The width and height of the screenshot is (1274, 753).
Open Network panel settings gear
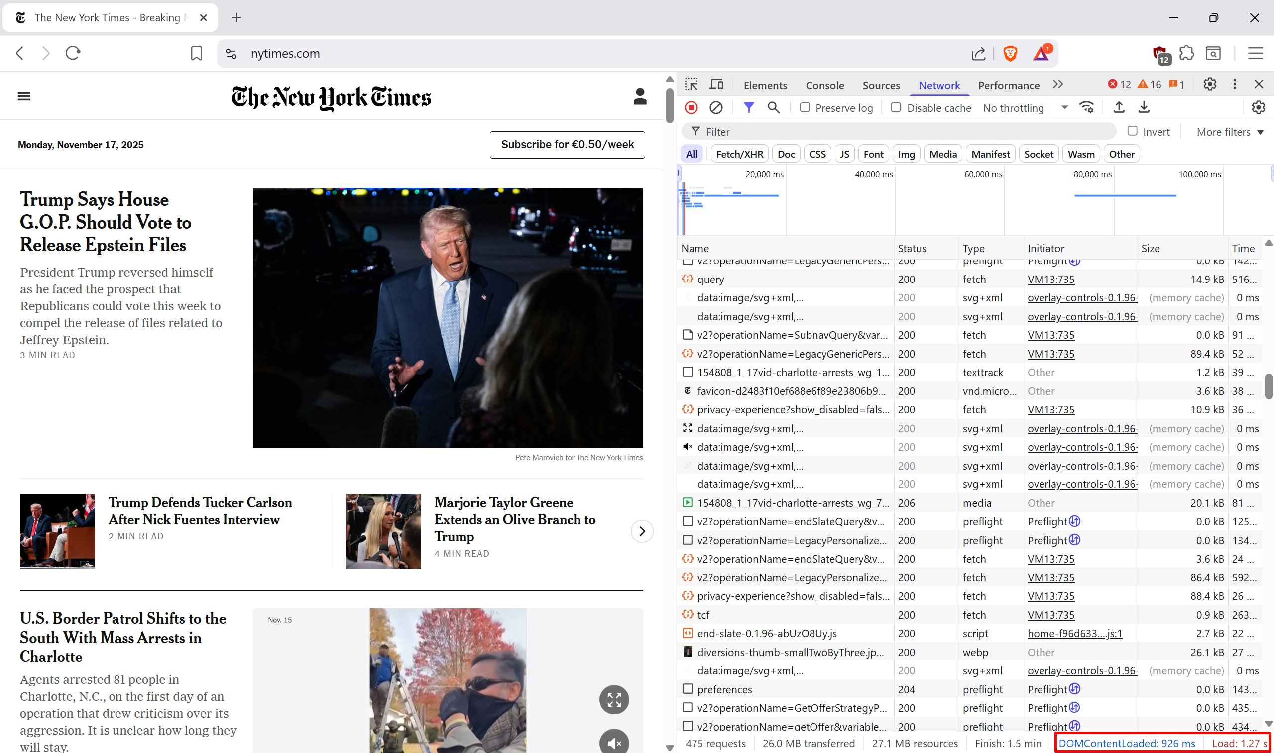1258,107
